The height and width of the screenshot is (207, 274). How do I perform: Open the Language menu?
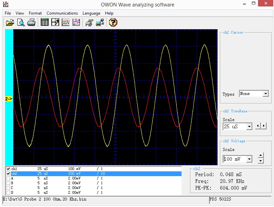click(x=91, y=13)
